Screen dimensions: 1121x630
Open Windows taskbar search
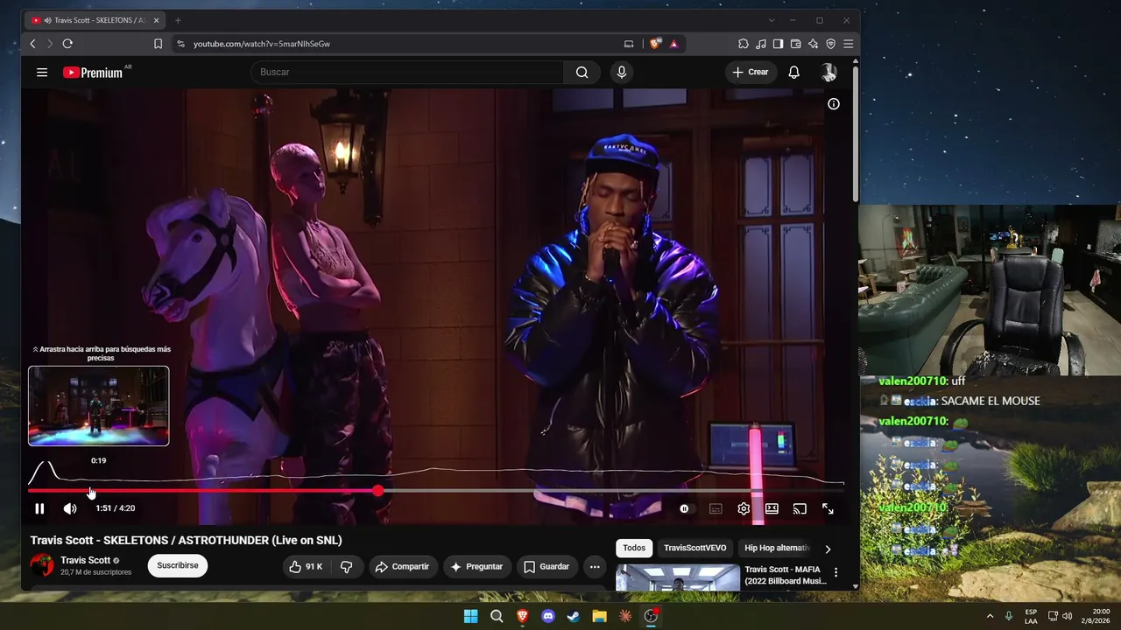(x=497, y=616)
